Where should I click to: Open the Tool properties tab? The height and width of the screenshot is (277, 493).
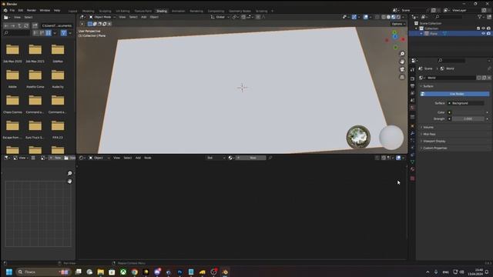[x=413, y=70]
